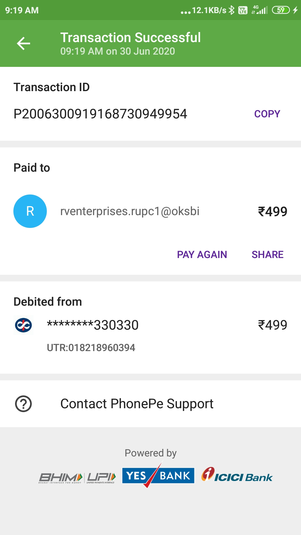
Task: Tap the ₹499 debited amount
Action: pos(273,325)
